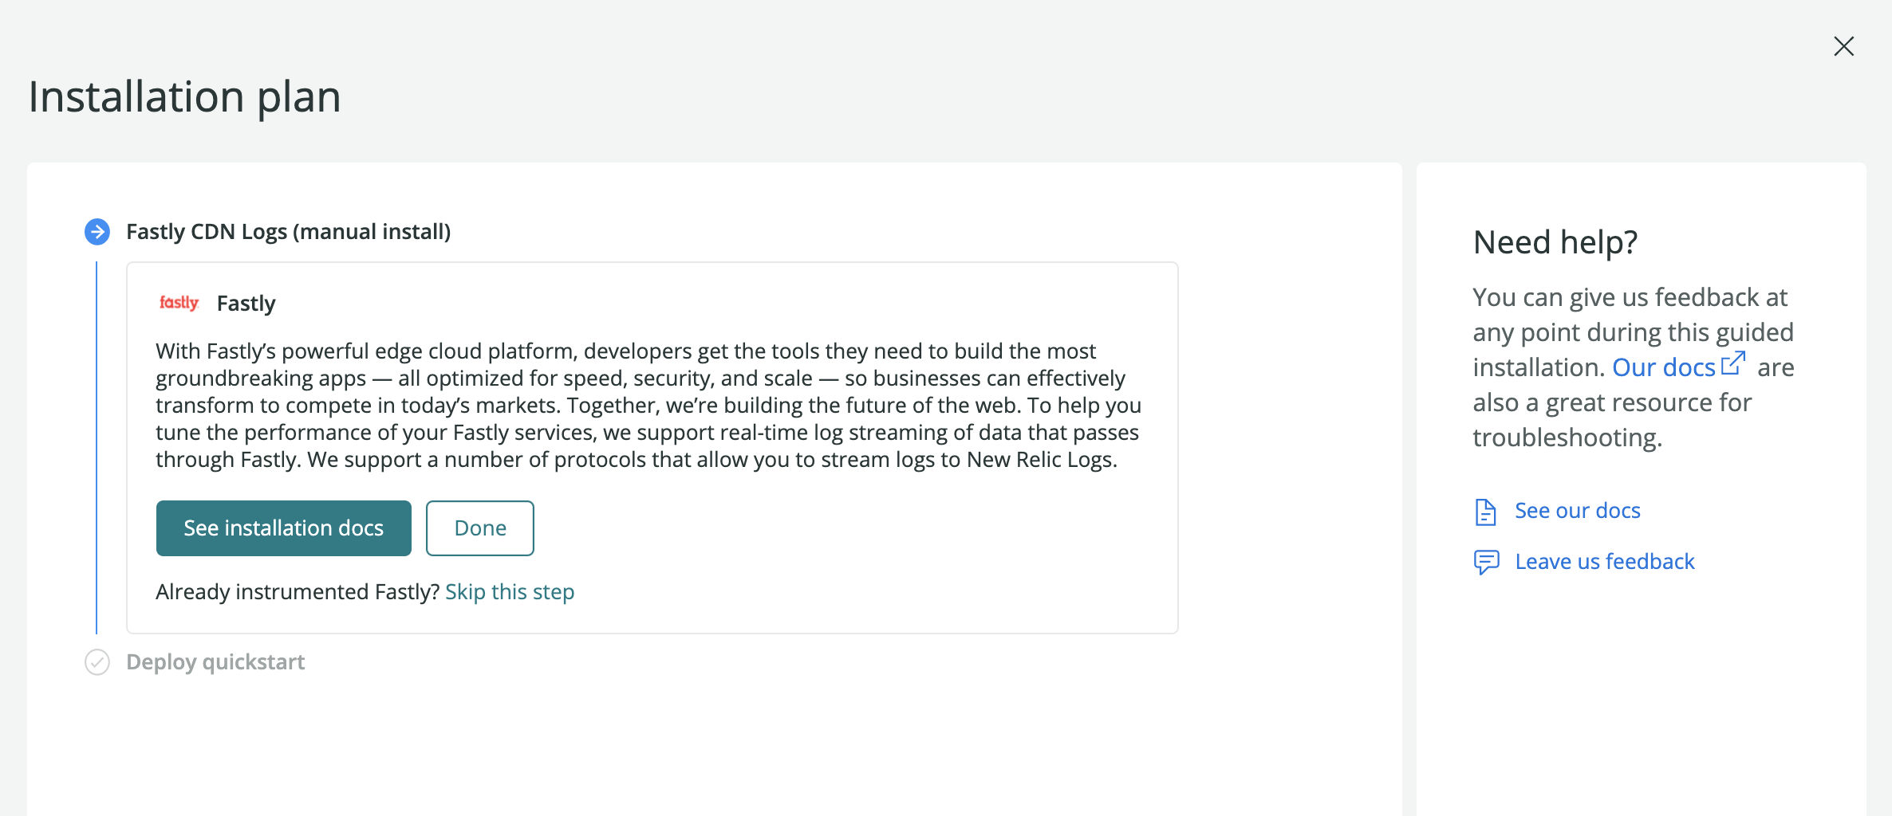Click See installation docs
Viewport: 1892px width, 816px height.
coord(283,528)
